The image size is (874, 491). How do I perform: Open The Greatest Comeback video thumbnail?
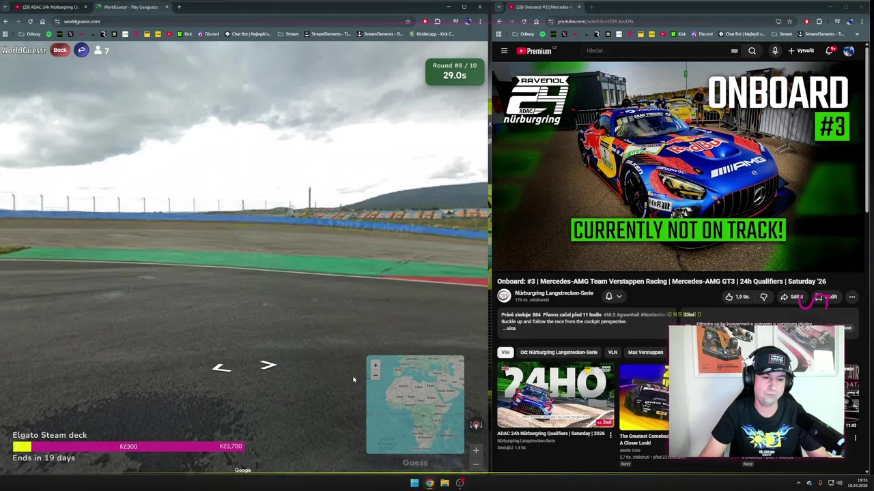point(644,396)
